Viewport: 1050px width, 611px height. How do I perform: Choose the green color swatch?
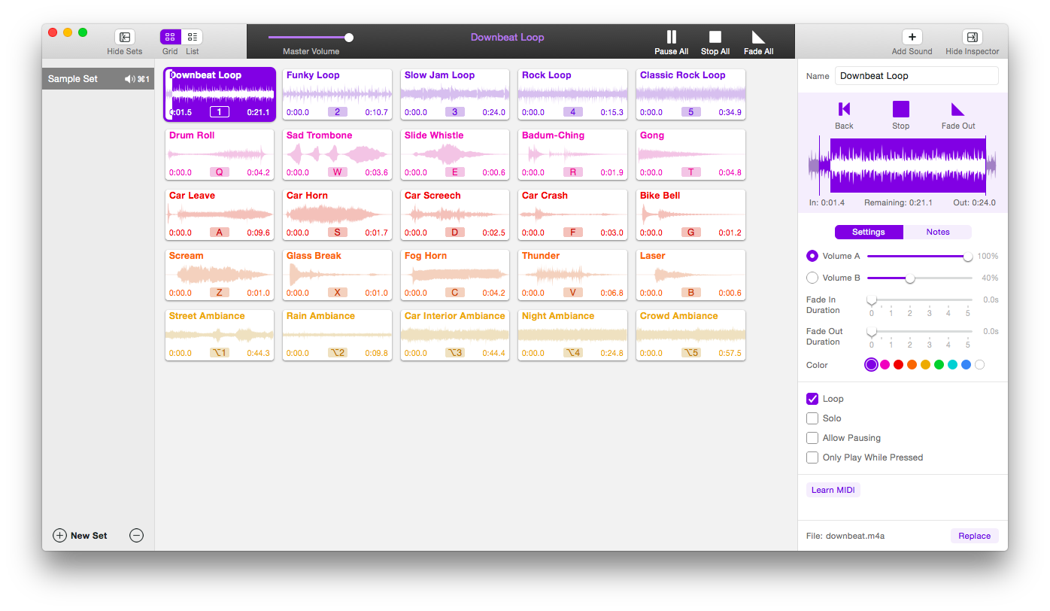click(939, 365)
